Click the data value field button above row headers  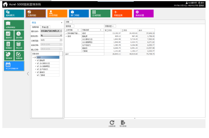coord(70,26)
